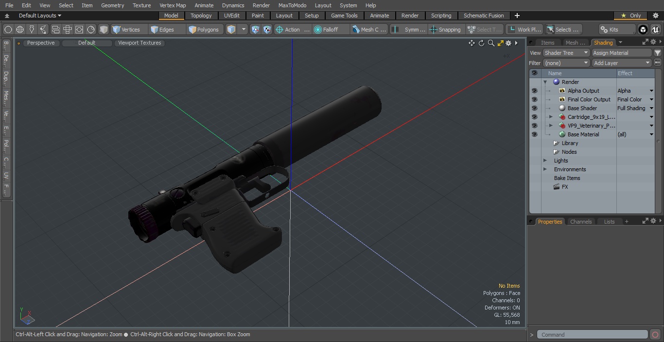The height and width of the screenshot is (342, 664).
Task: Collapse the Render tree node
Action: 545,82
